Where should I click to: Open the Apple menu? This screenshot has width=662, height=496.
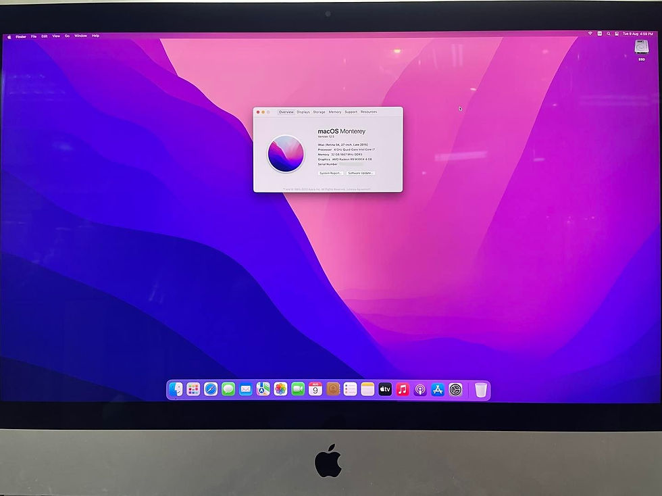tap(9, 36)
